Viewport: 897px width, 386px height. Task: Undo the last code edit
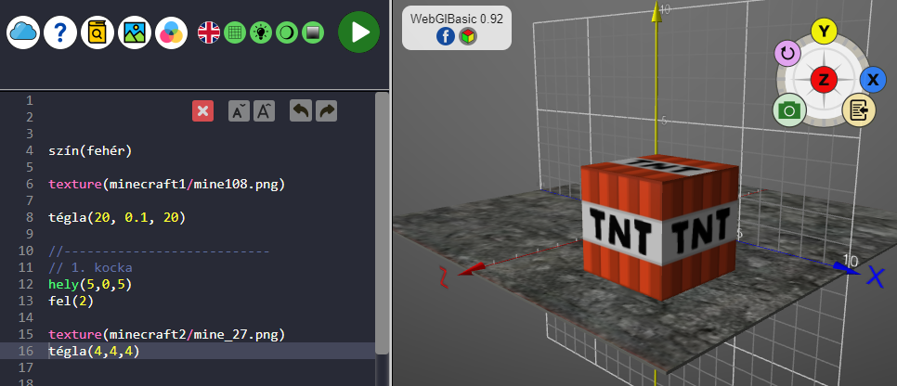[x=301, y=111]
